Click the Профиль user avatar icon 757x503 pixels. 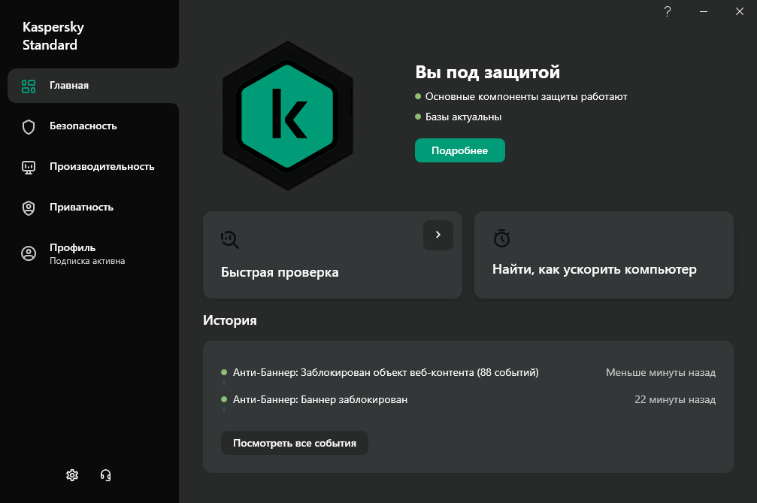[29, 253]
